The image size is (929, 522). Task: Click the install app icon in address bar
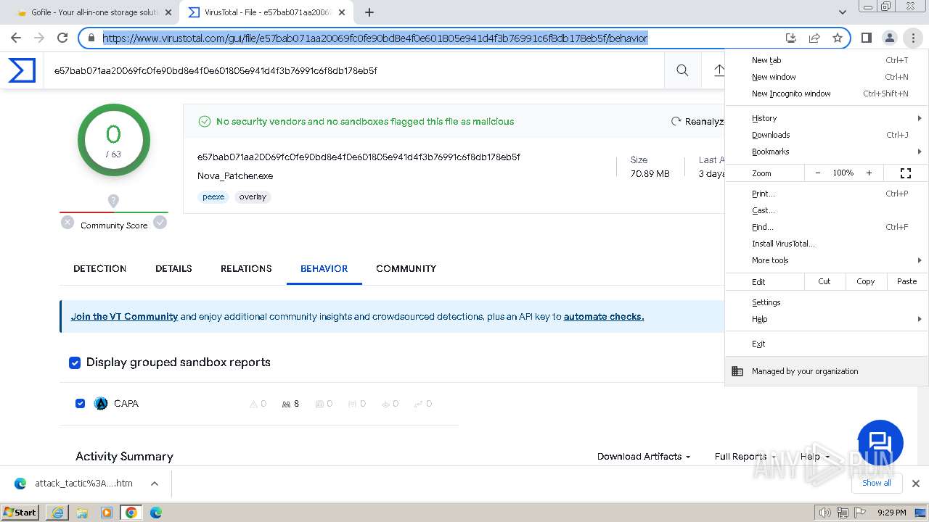pos(791,38)
